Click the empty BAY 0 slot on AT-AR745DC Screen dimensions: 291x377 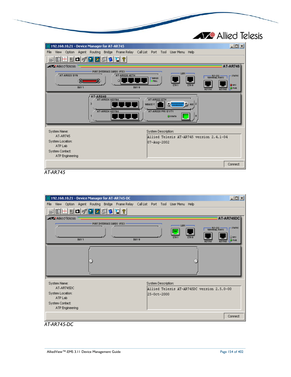click(x=136, y=232)
